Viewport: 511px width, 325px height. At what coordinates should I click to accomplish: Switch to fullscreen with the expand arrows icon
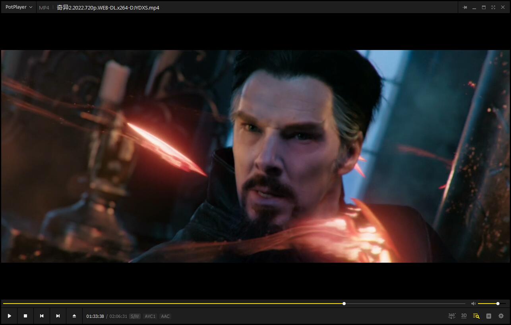(x=493, y=8)
